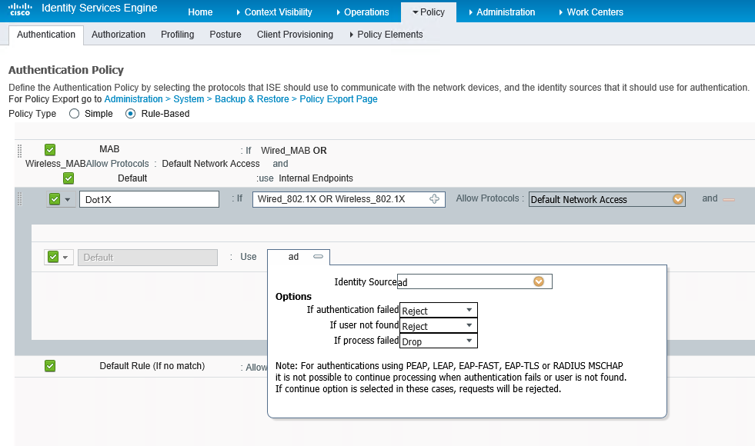Click the Dot1X rule name field
Image resolution: width=755 pixels, height=446 pixels.
(x=149, y=199)
